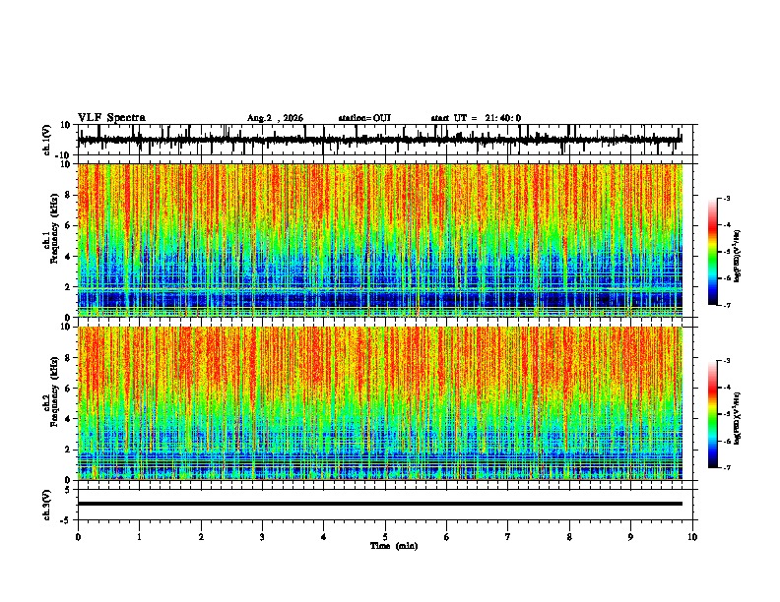Click the time axis tick label "7"

(508, 537)
